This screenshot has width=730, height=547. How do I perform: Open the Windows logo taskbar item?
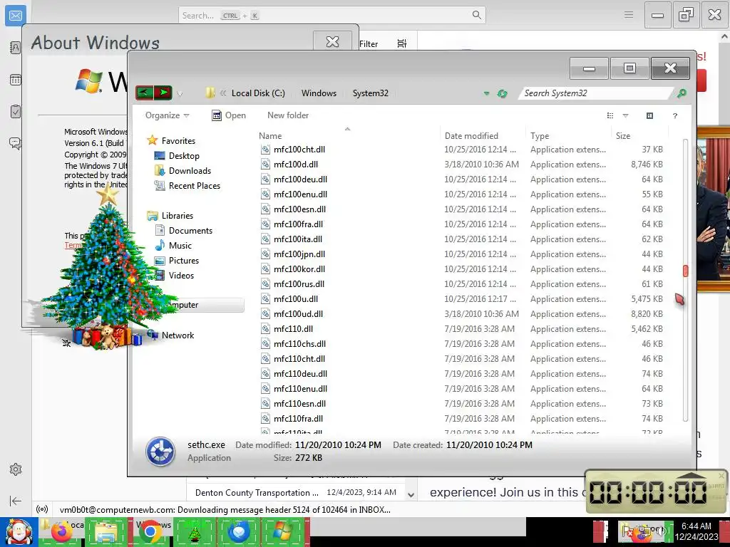[282, 532]
